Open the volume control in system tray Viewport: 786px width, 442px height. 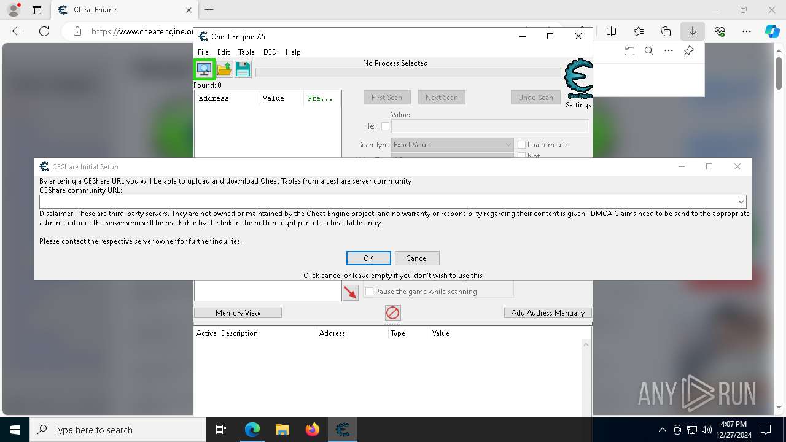tap(706, 430)
